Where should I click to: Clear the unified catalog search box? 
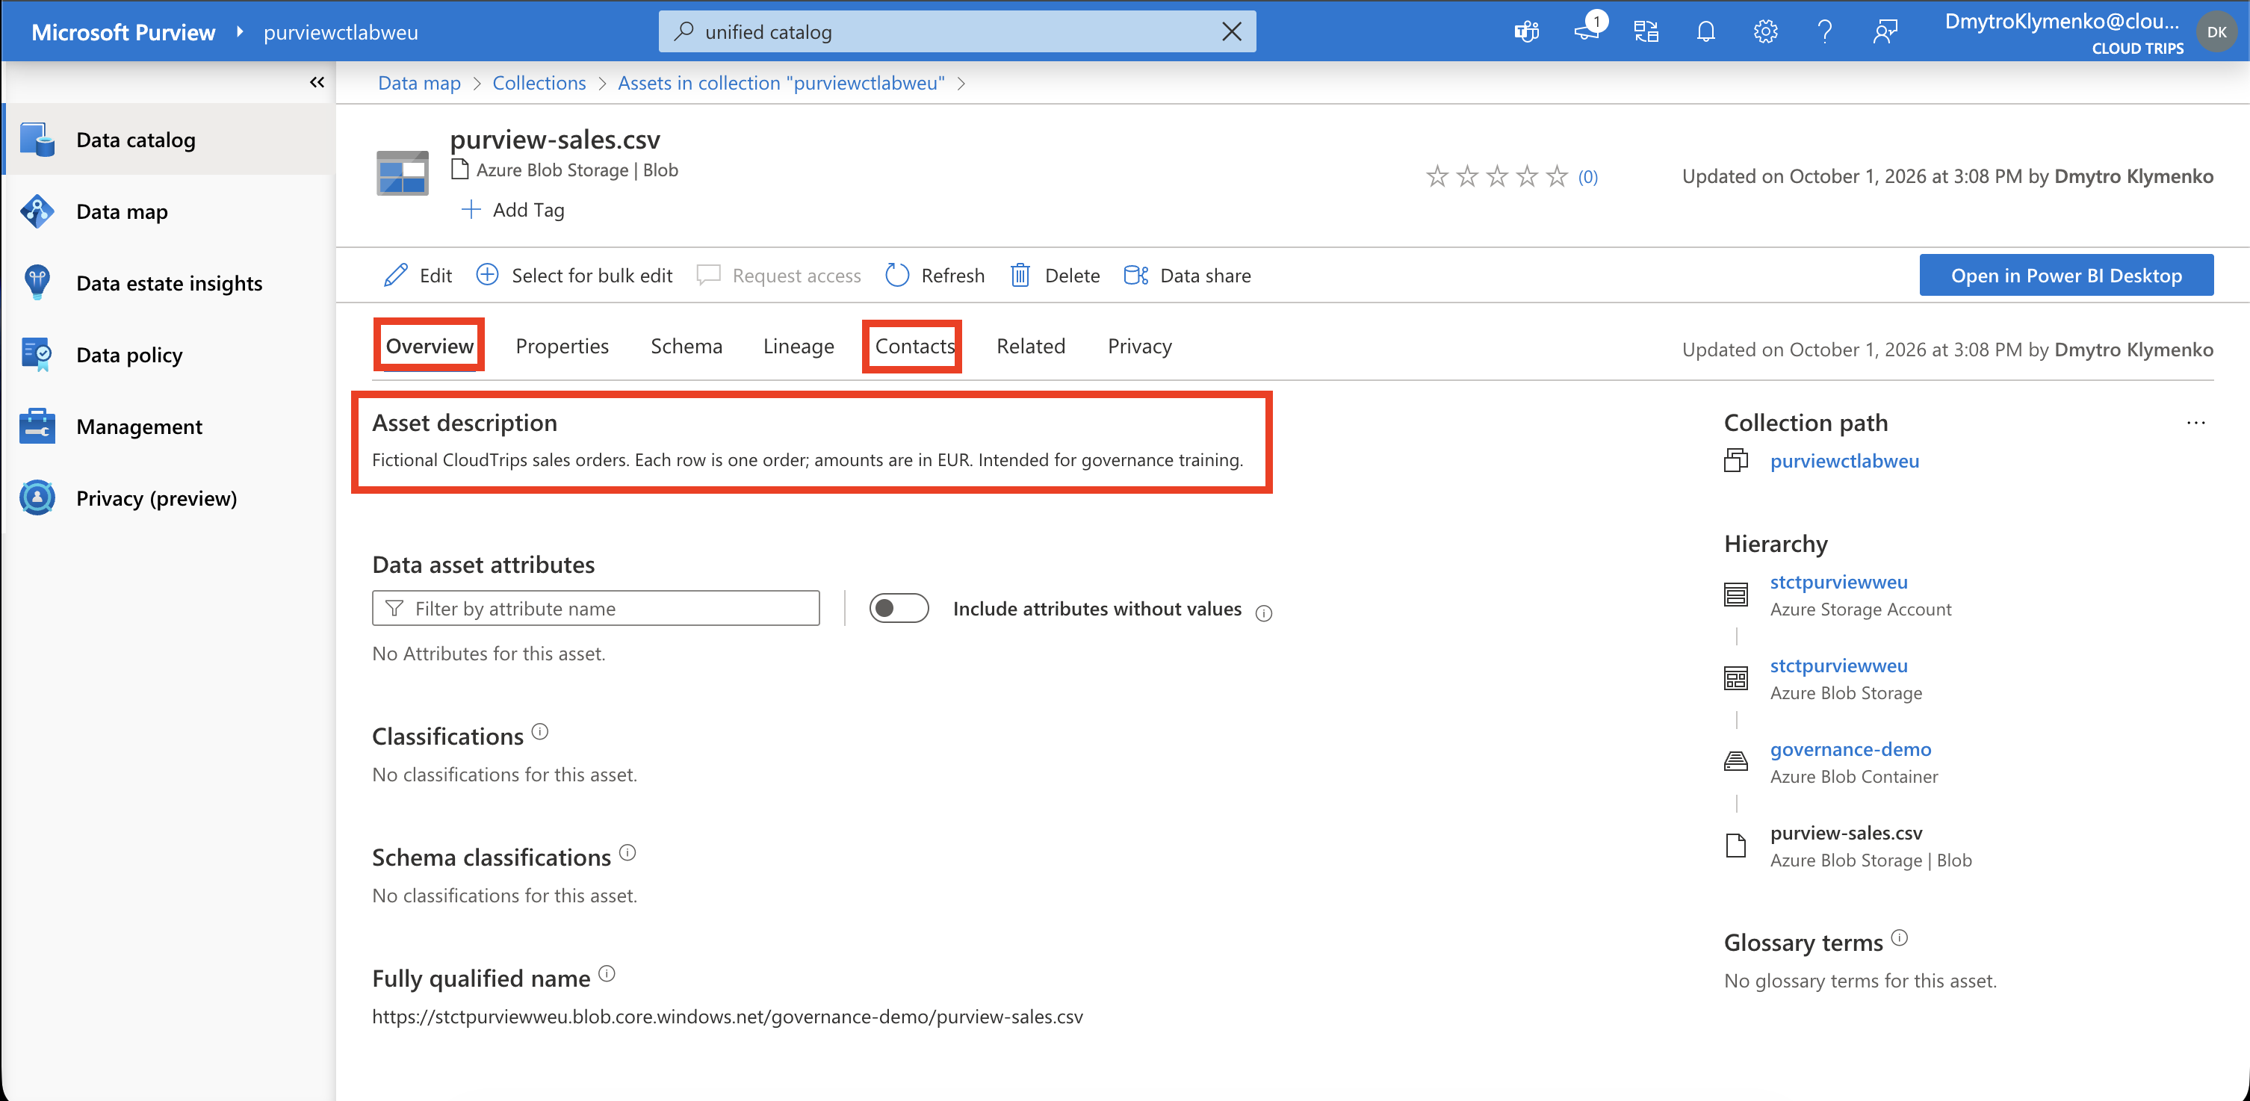click(x=1232, y=32)
